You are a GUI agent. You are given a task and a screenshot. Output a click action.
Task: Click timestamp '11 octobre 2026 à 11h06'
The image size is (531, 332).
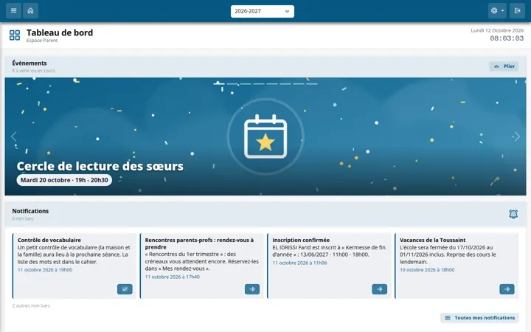(299, 263)
